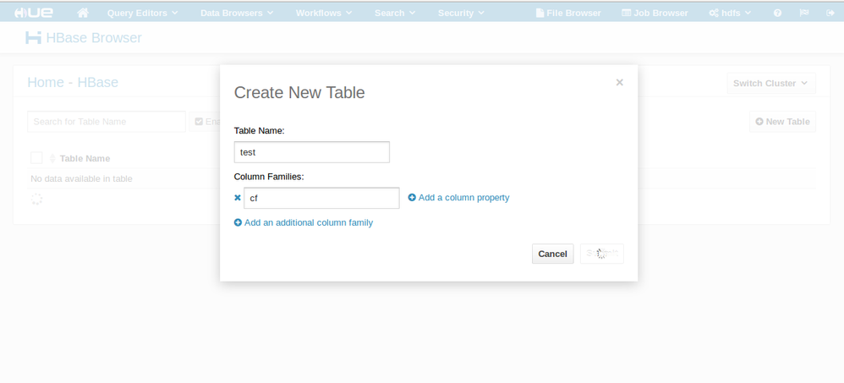Close the Create New Table dialog
Image resolution: width=844 pixels, height=383 pixels.
[620, 82]
